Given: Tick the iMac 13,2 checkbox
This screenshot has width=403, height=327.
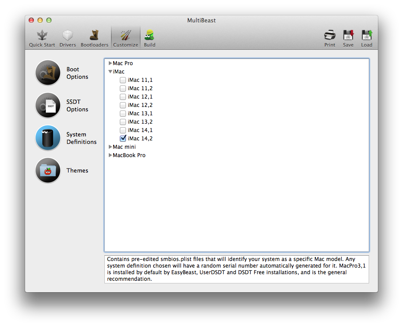Looking at the screenshot, I should [123, 122].
